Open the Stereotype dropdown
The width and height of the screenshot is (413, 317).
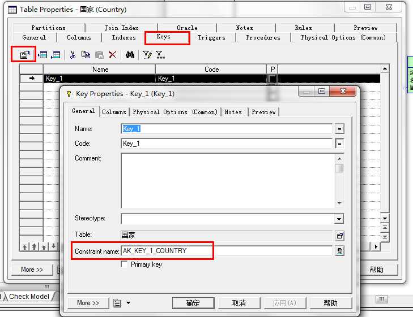point(339,219)
